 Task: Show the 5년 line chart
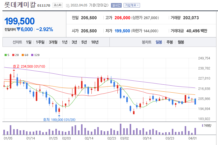[84, 42]
